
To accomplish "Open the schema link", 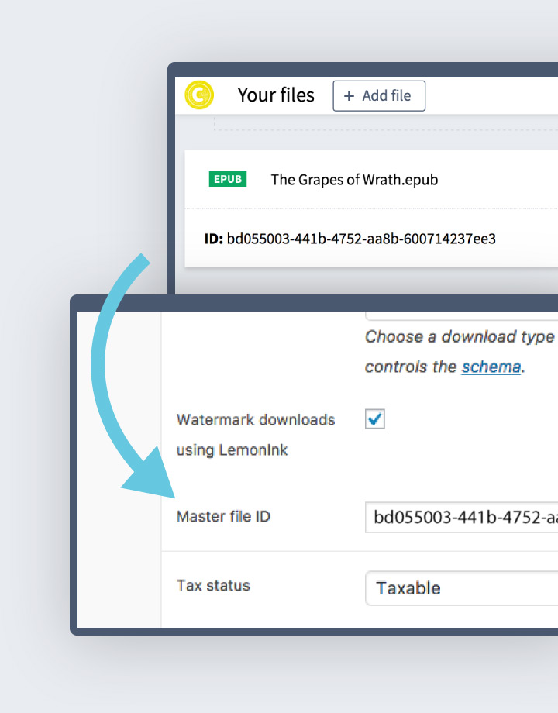I will point(491,367).
